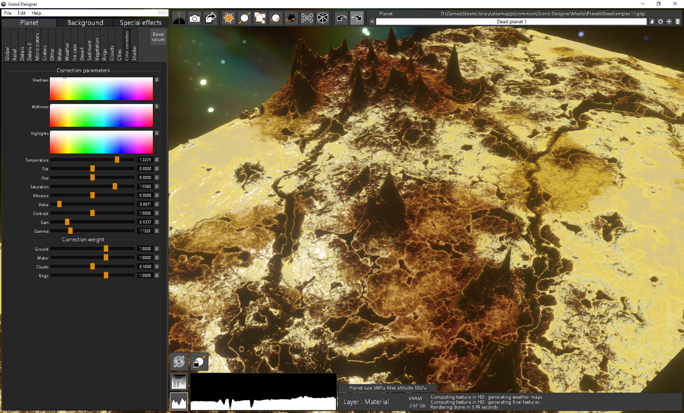Open the export/share tool

[210, 18]
